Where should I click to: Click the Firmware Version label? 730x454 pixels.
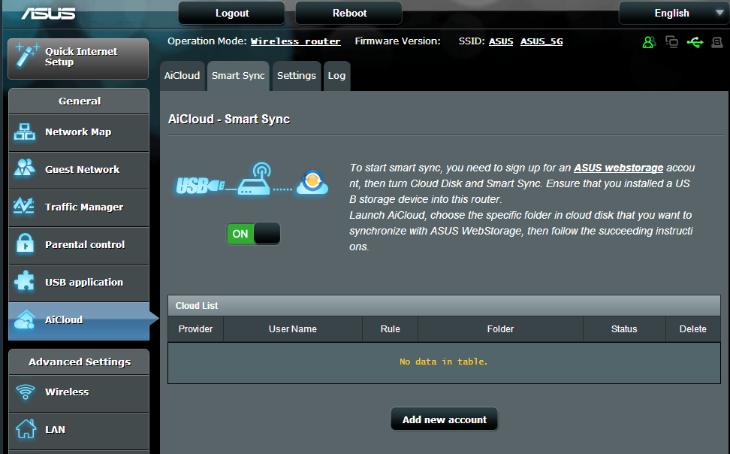[397, 41]
